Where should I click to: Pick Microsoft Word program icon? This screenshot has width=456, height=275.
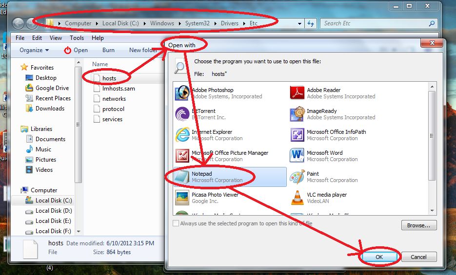[x=297, y=155]
